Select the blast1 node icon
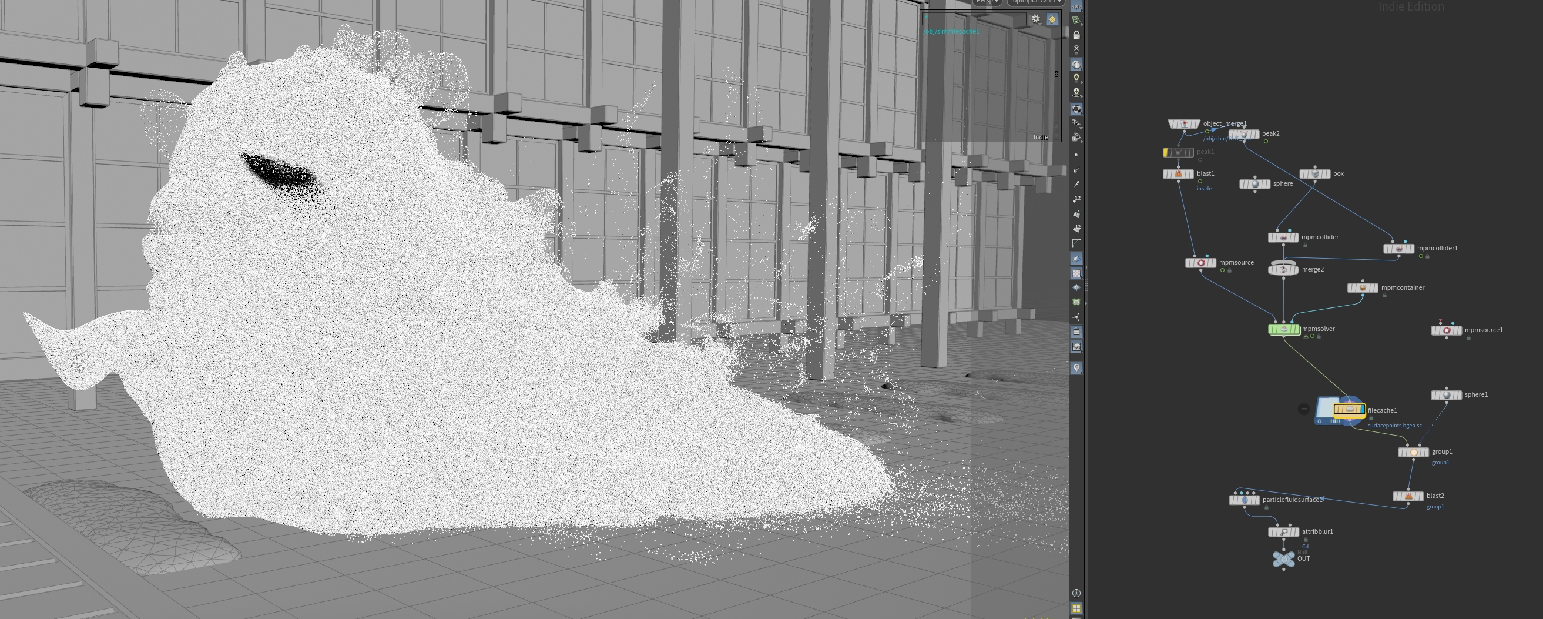The image size is (1543, 619). [x=1178, y=174]
